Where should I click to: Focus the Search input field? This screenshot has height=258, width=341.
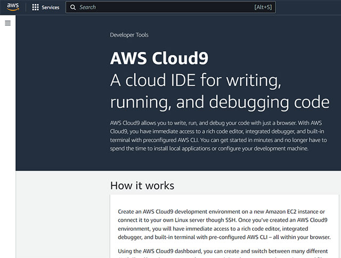coord(170,7)
